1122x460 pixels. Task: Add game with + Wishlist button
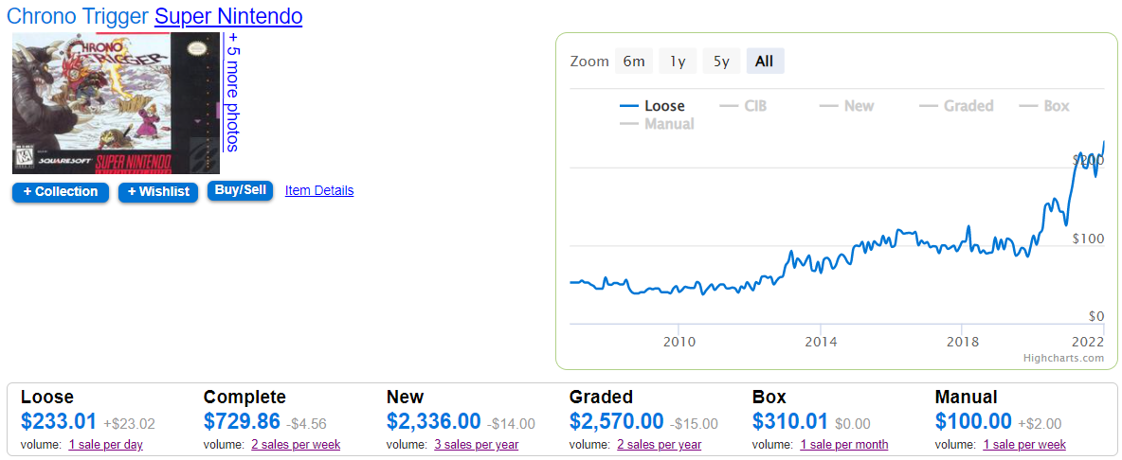coord(158,192)
